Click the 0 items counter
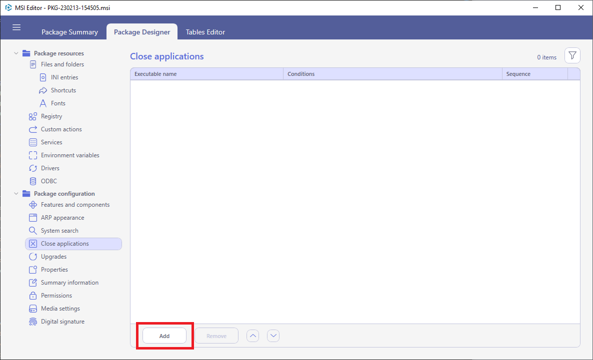The width and height of the screenshot is (593, 360). (547, 57)
